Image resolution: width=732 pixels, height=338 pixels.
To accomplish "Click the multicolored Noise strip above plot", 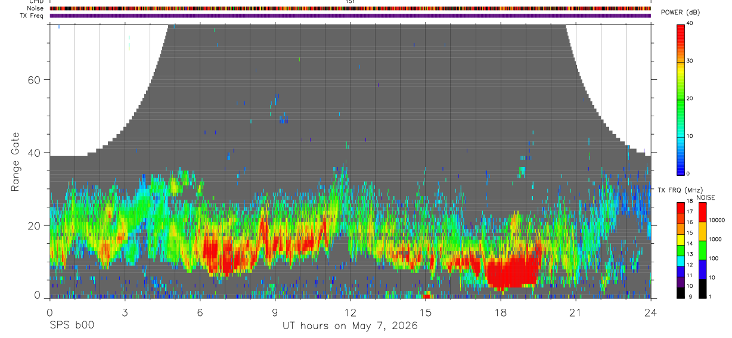I will 351,8.
